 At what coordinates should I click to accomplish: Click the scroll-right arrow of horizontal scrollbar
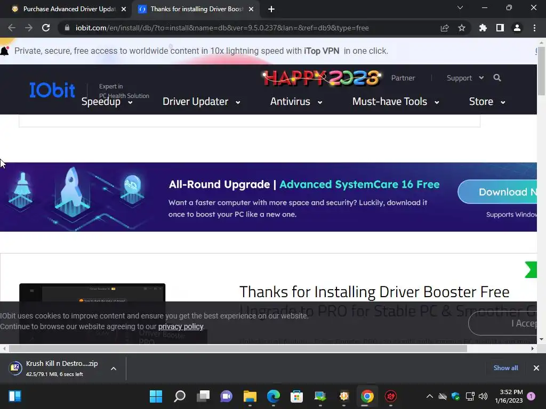(533, 348)
